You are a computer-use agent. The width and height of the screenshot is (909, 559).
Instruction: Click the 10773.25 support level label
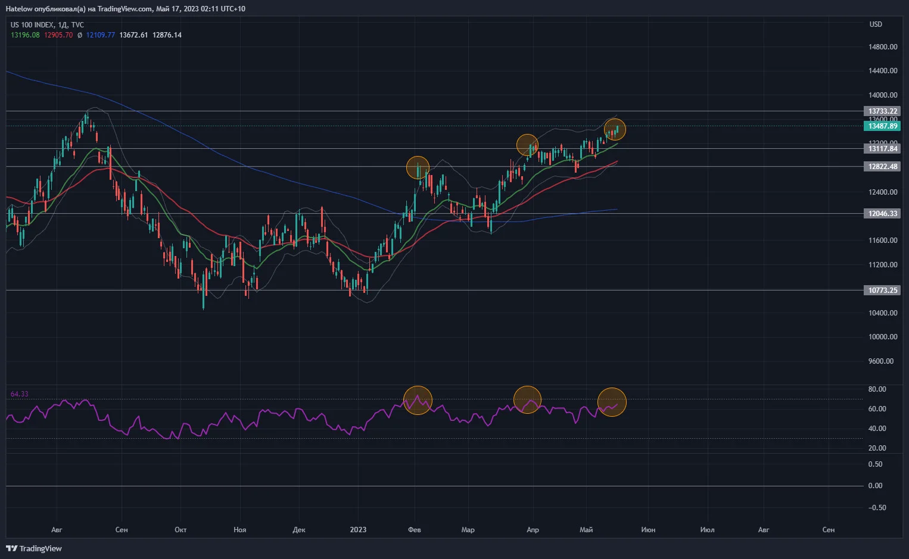pos(882,291)
